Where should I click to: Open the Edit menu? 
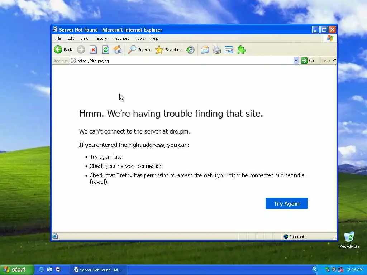[71, 38]
